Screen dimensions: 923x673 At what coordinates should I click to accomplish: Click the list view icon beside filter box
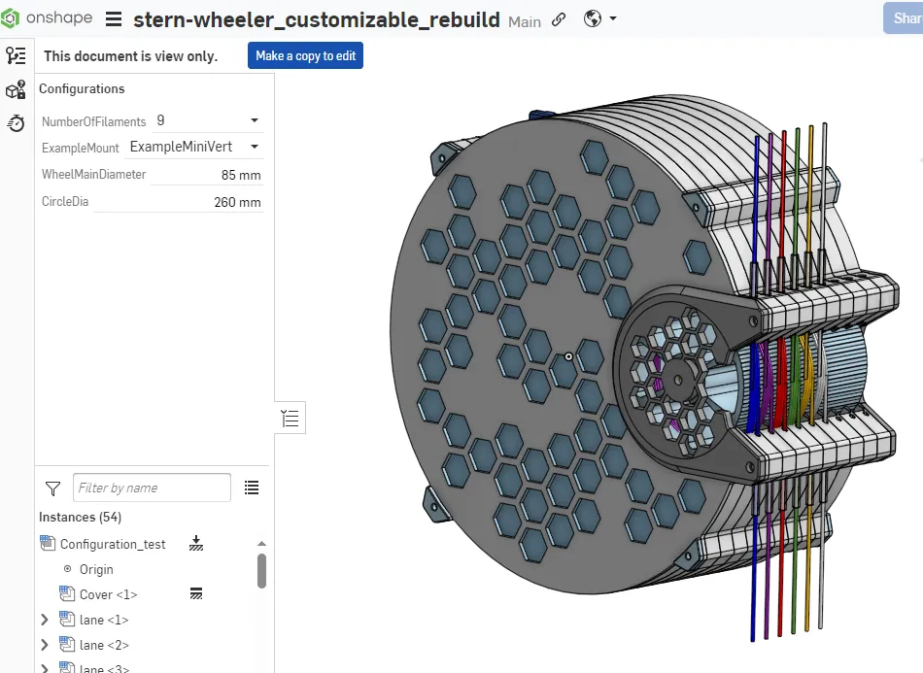point(252,488)
